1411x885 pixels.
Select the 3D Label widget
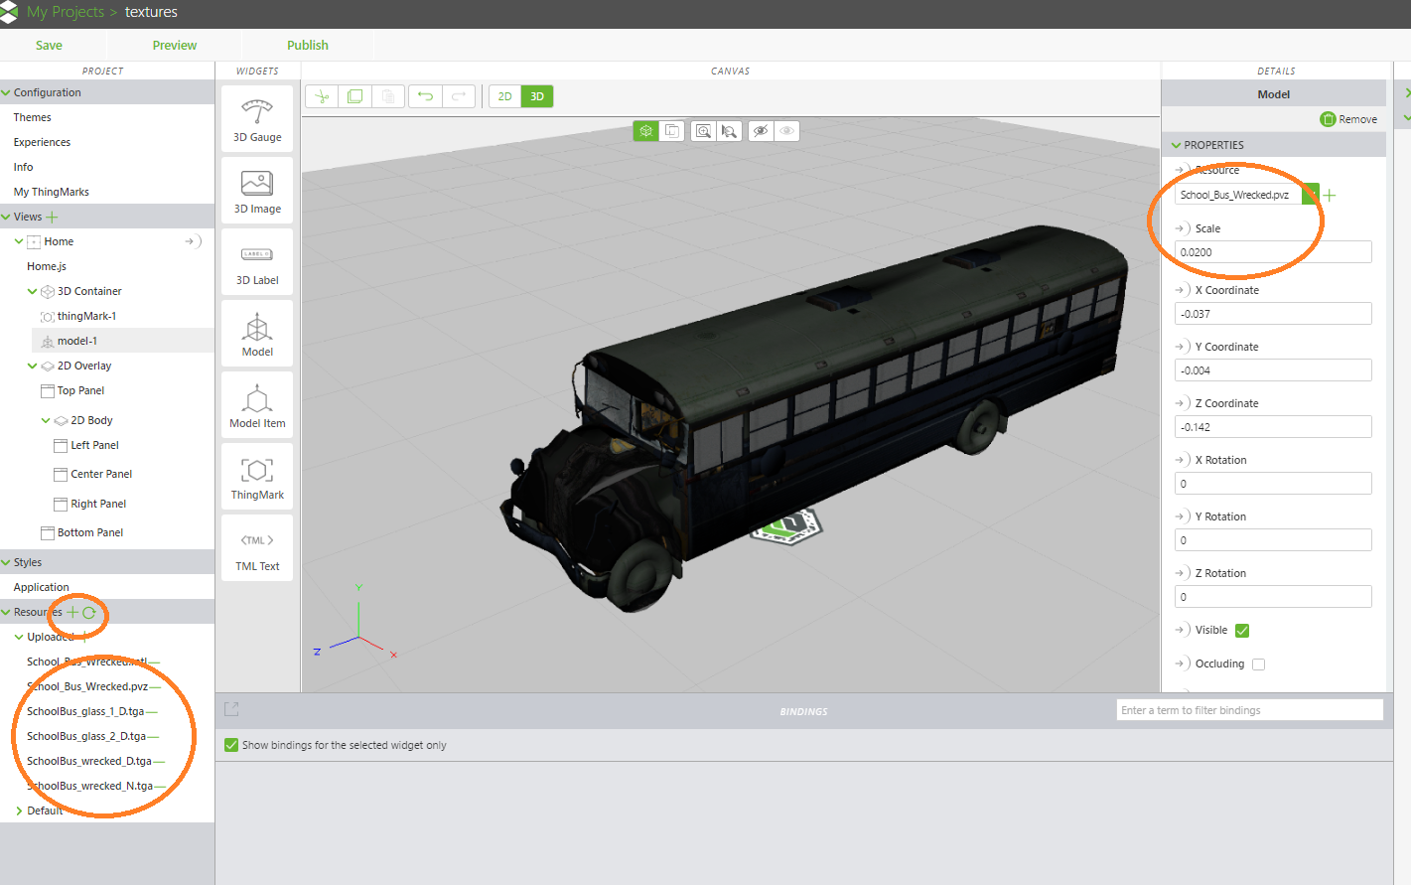(256, 260)
